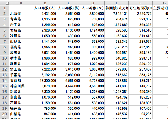Select cell 岩手県
The image size is (168, 119).
(x=21, y=25)
